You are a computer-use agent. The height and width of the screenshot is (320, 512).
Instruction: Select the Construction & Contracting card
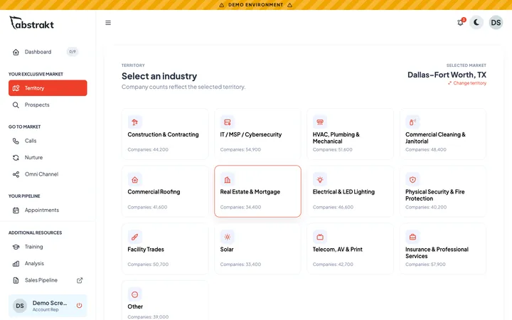(165, 134)
